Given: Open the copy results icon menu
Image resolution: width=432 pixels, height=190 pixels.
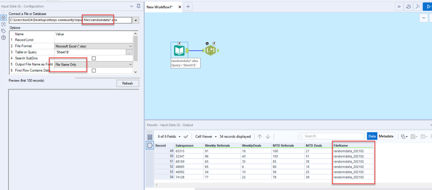Looking at the screenshot, I should pos(404,136).
